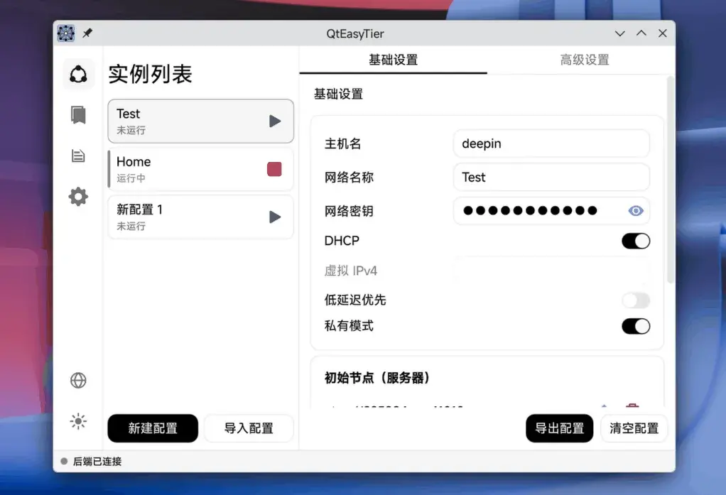Click the window roll-down chevron button
726x495 pixels.
pos(619,33)
